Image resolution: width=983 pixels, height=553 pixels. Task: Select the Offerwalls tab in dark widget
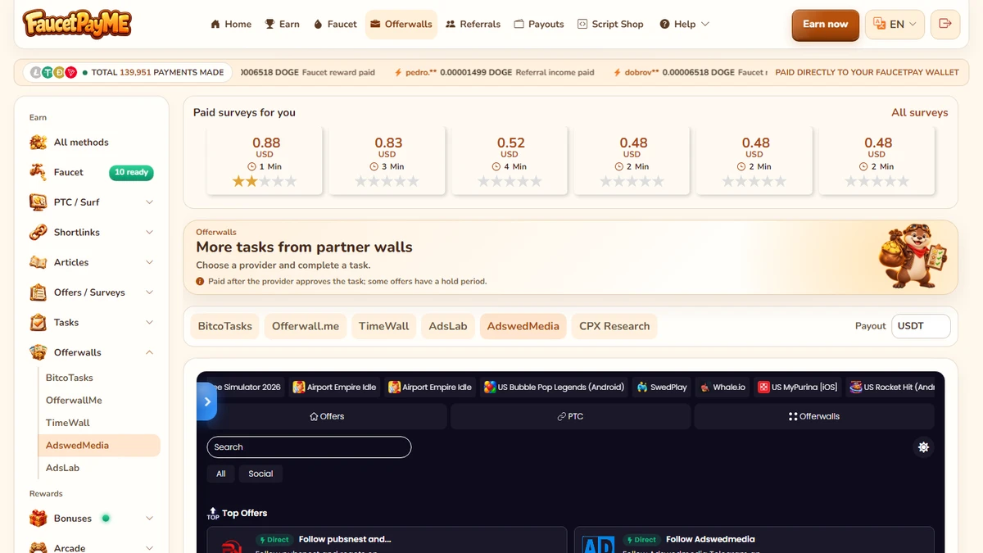[814, 416]
